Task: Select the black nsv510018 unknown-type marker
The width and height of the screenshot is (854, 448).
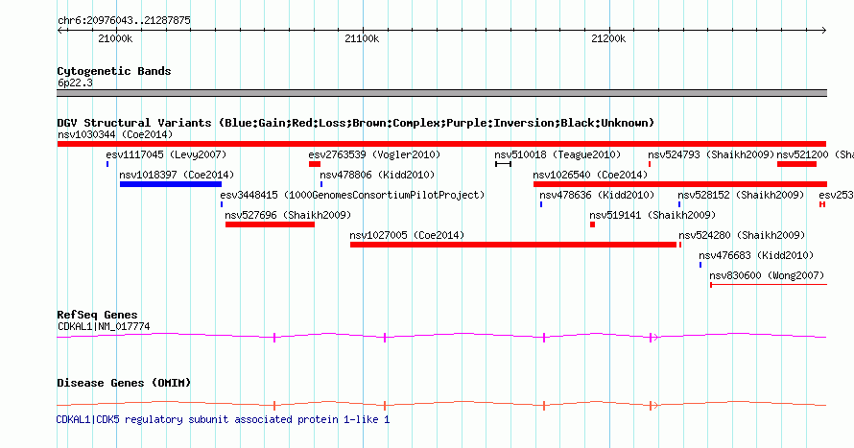Action: coord(503,164)
